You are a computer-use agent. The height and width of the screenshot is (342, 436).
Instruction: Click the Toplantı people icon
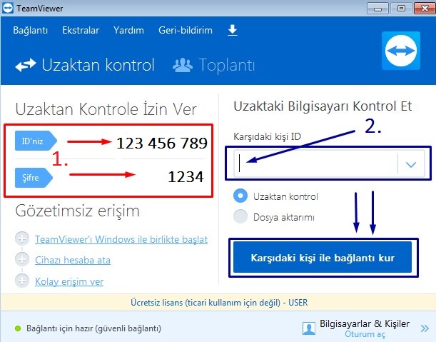click(183, 65)
